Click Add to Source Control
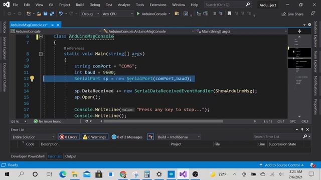 282,165
